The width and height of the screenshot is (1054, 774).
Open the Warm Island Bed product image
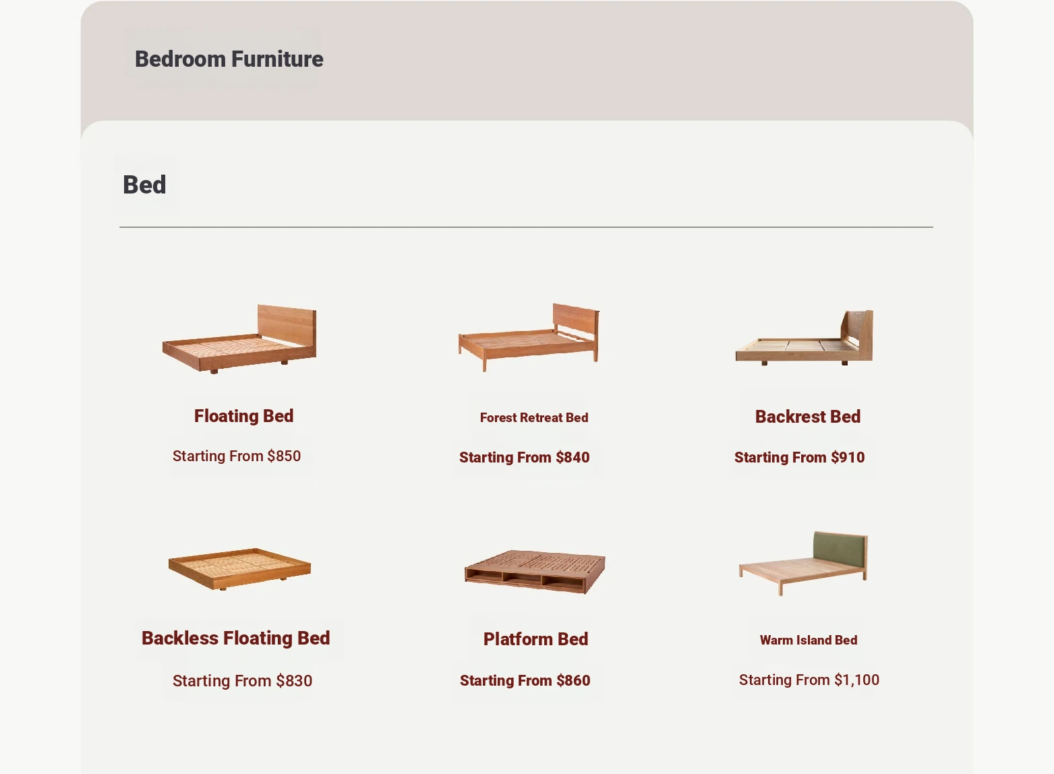tap(803, 564)
